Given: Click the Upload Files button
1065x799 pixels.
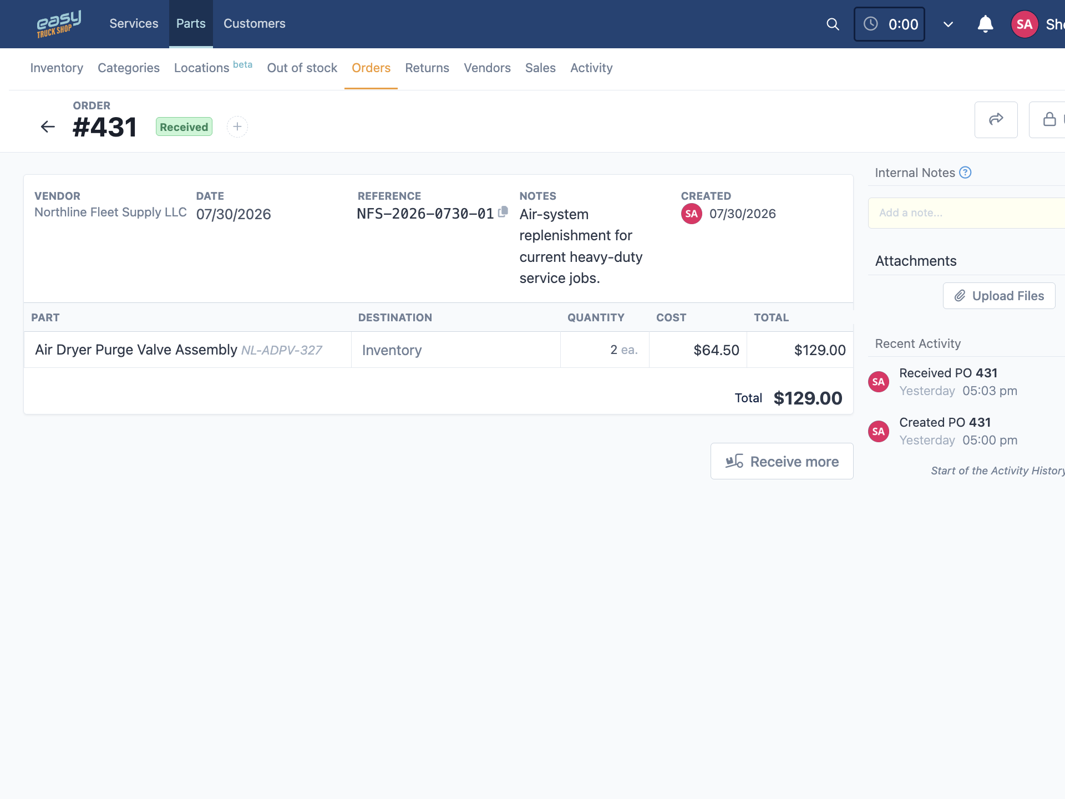Looking at the screenshot, I should click(999, 296).
